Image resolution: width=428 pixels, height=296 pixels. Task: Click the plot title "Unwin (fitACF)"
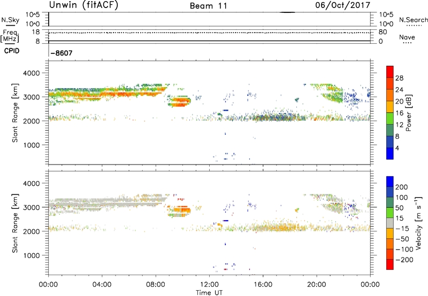83,5
